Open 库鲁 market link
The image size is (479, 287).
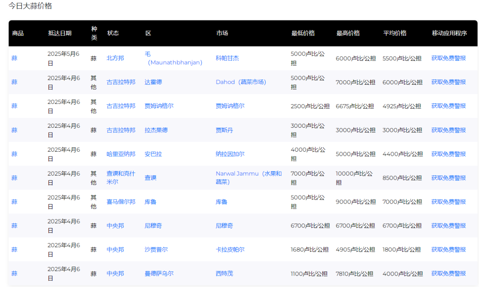(x=221, y=202)
